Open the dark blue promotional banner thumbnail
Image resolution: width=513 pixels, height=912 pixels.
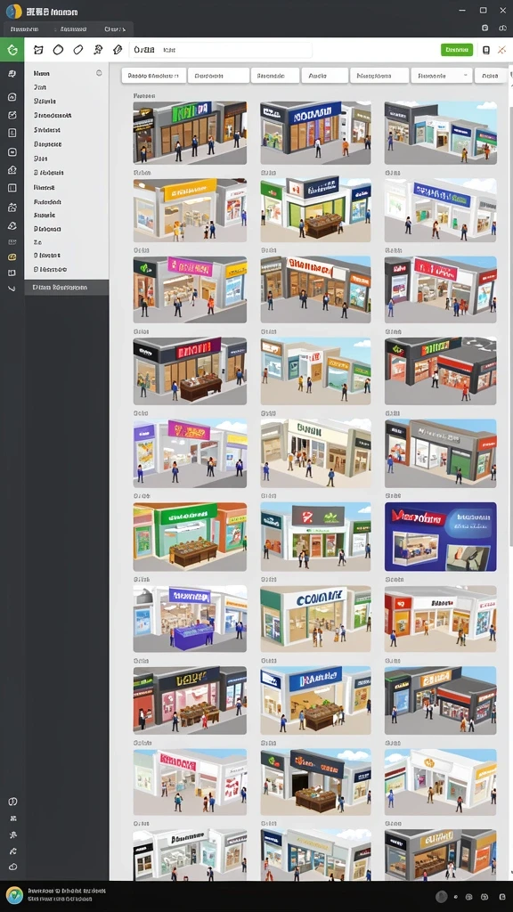point(441,537)
